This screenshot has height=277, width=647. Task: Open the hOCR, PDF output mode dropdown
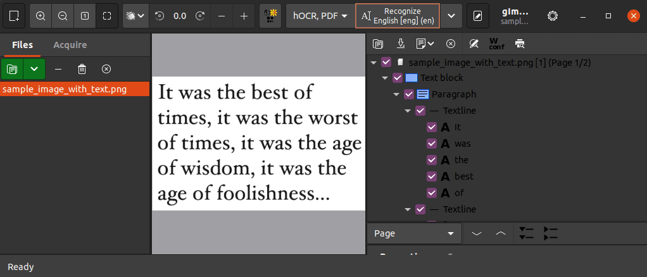point(320,16)
